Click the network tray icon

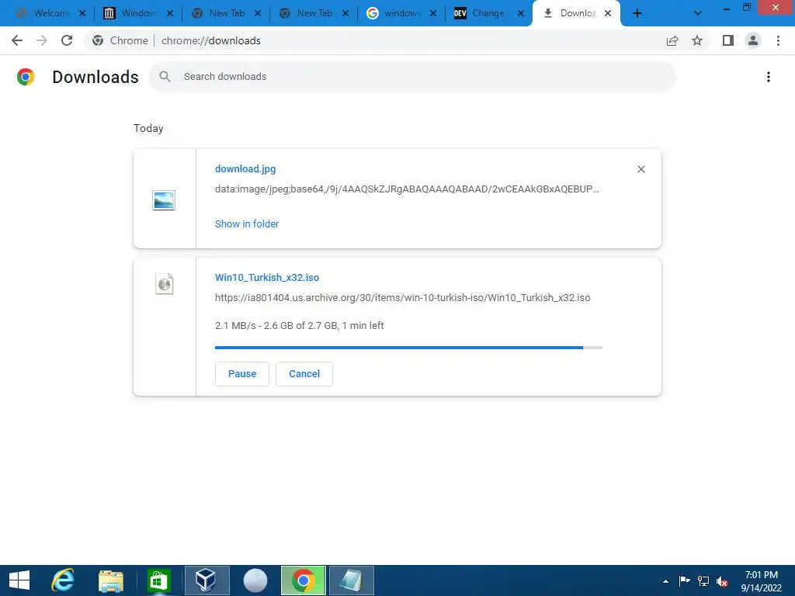coord(703,581)
